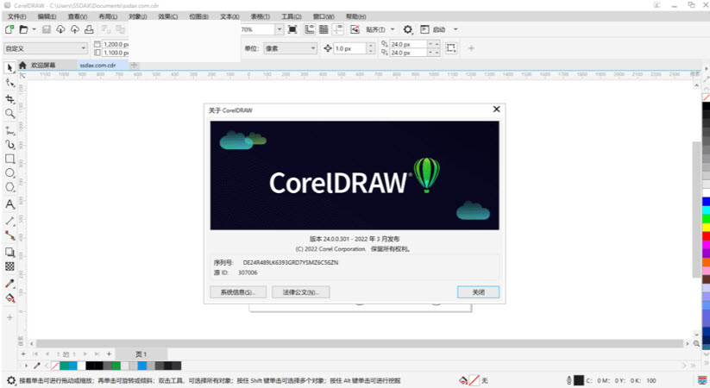Image resolution: width=710 pixels, height=388 pixels.
Task: Select the Parallel Dimension line tool
Action: 9,221
